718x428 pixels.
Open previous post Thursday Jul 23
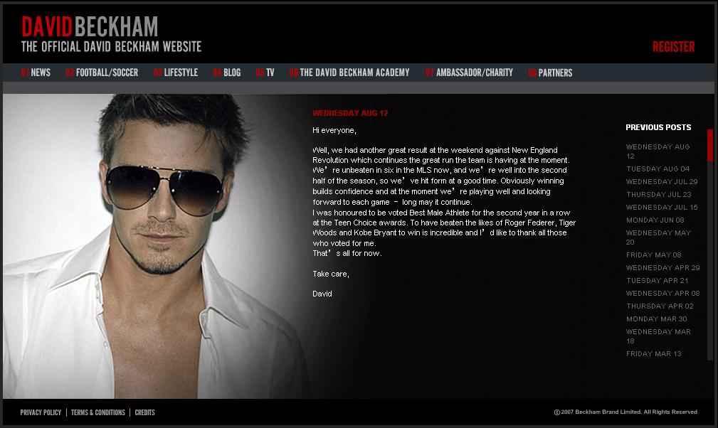[x=658, y=194]
